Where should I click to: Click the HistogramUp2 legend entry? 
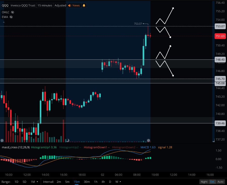pyautogui.click(x=70, y=147)
